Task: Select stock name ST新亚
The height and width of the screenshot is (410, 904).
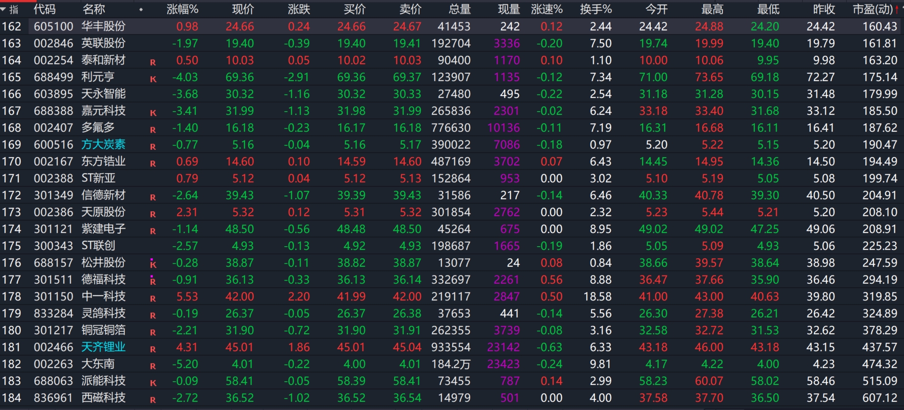Action: click(x=98, y=178)
